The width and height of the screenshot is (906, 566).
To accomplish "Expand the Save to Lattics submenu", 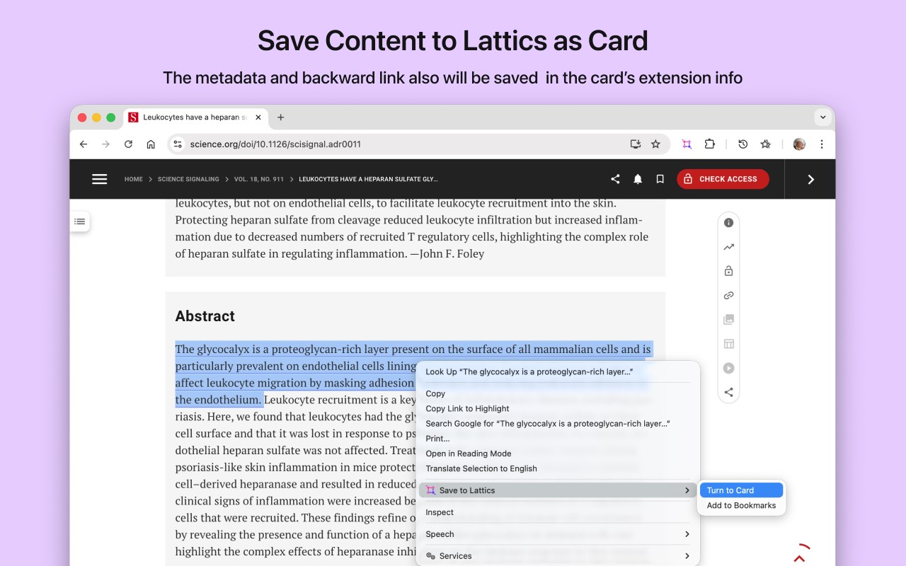I will (x=558, y=490).
